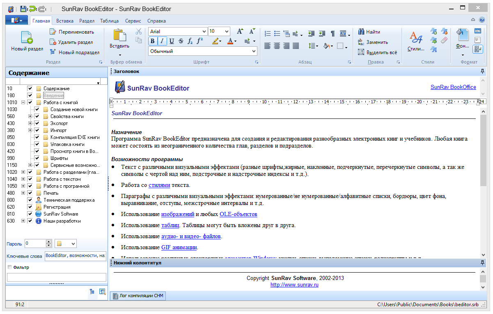Open Найти binoculars search tool
Screen dimensions: 493x314
[x=369, y=32]
